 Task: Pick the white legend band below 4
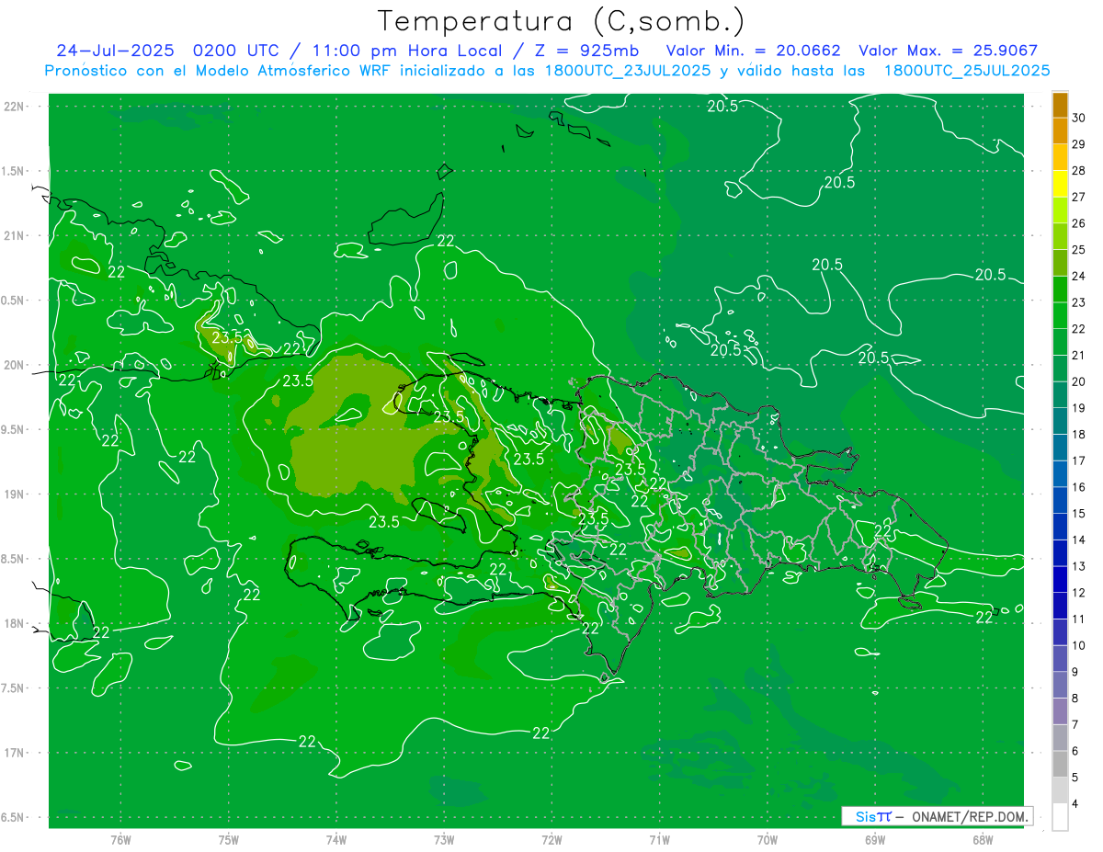click(1060, 817)
